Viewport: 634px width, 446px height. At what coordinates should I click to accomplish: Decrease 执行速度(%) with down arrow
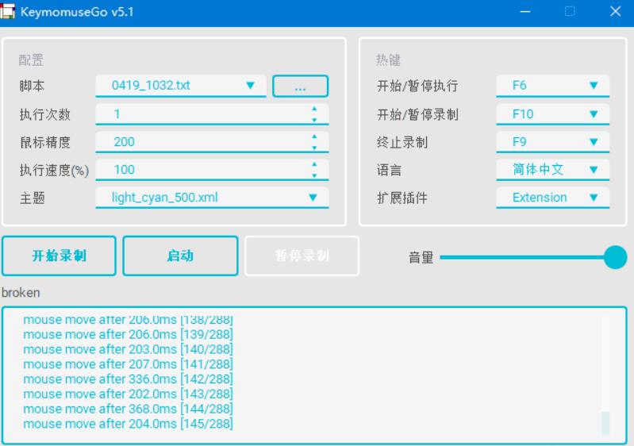[x=314, y=175]
